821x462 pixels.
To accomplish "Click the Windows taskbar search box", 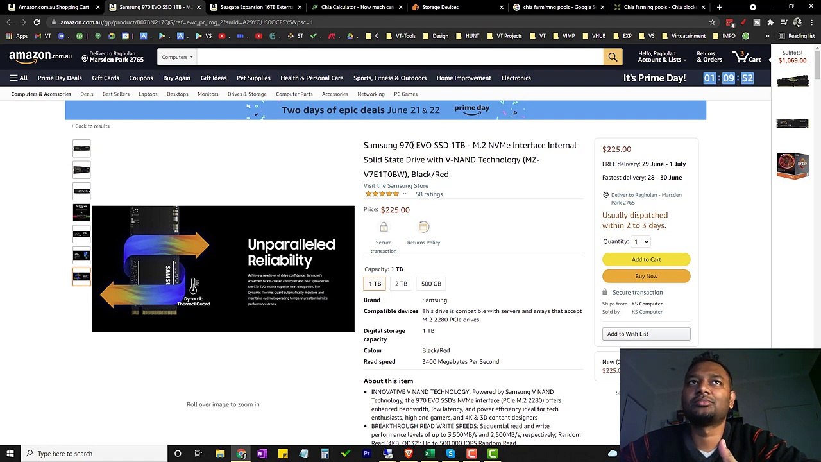I will click(94, 454).
